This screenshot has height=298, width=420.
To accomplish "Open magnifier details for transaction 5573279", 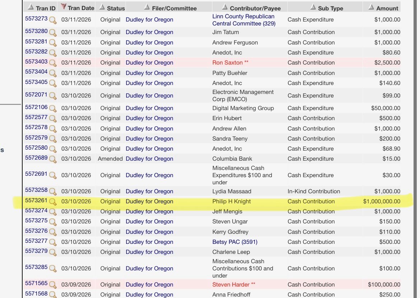I will [53, 252].
